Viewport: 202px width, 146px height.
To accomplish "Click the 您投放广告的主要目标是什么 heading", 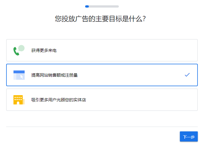I will (x=101, y=19).
